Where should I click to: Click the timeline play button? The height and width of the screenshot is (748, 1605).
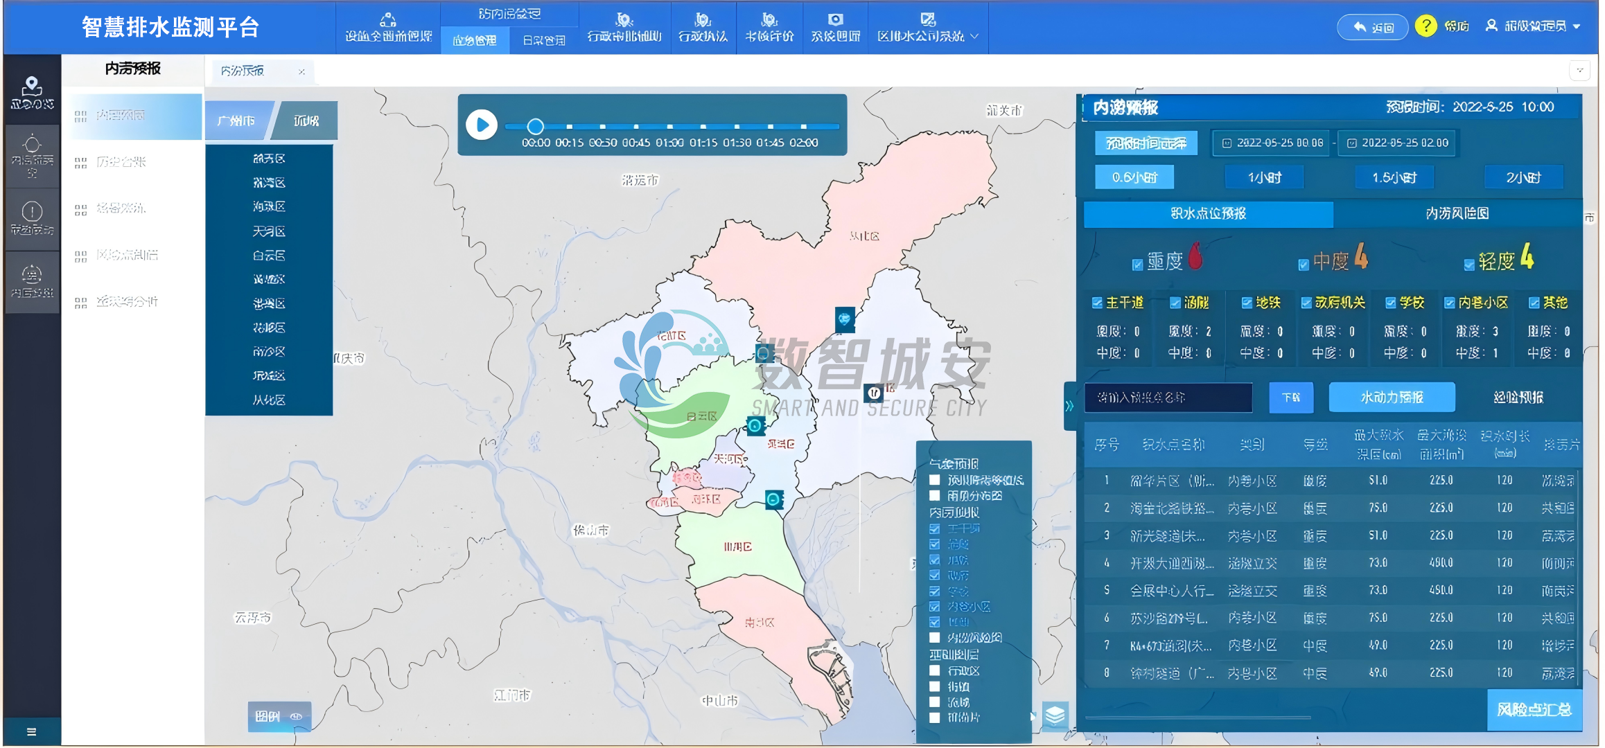(482, 125)
